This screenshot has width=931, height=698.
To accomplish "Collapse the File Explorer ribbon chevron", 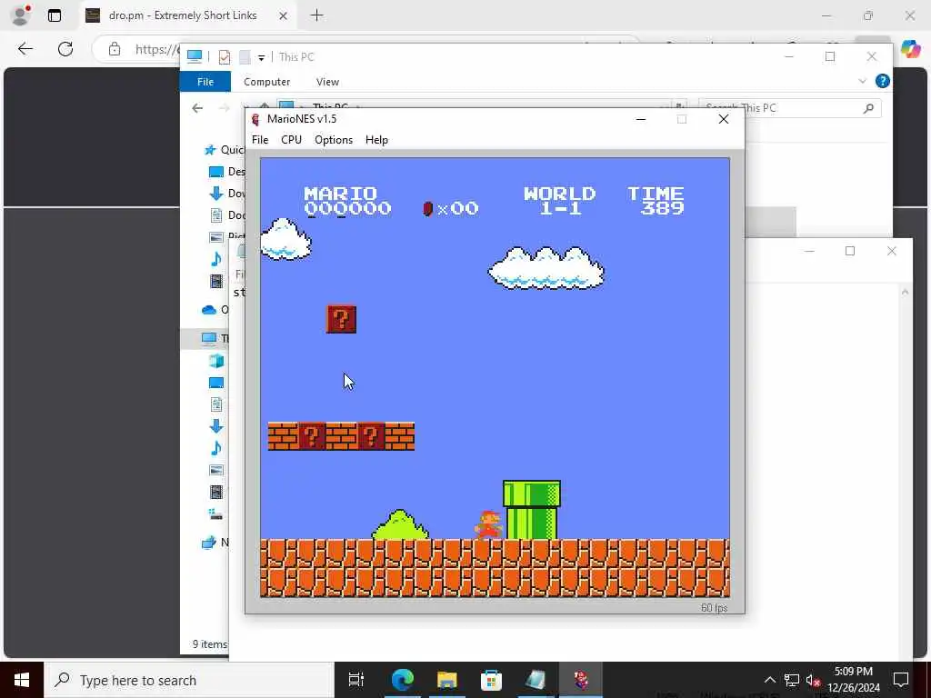I will (862, 81).
